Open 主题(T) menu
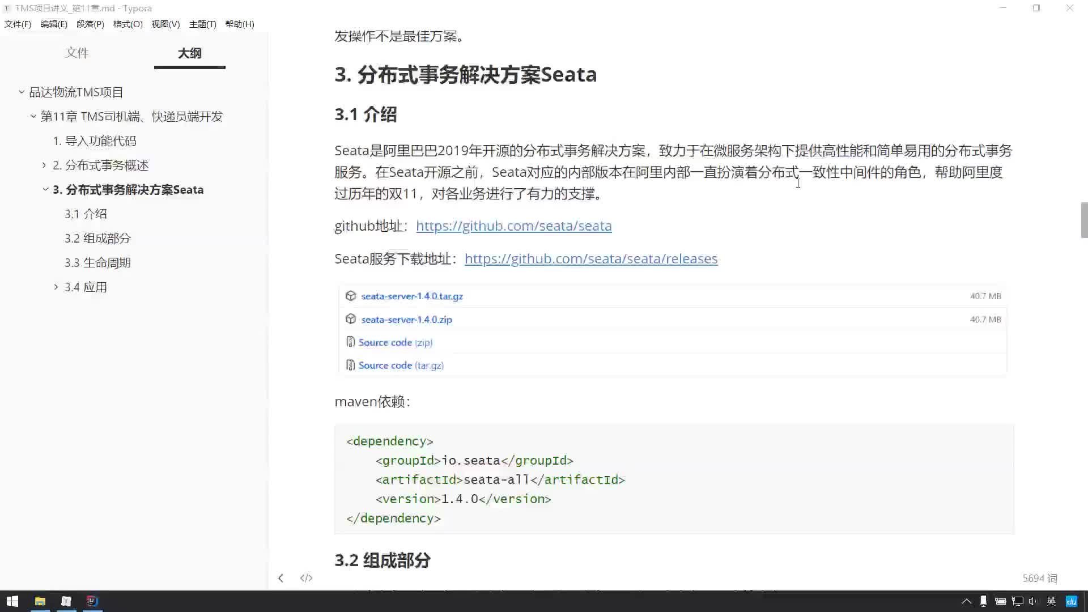 [202, 24]
